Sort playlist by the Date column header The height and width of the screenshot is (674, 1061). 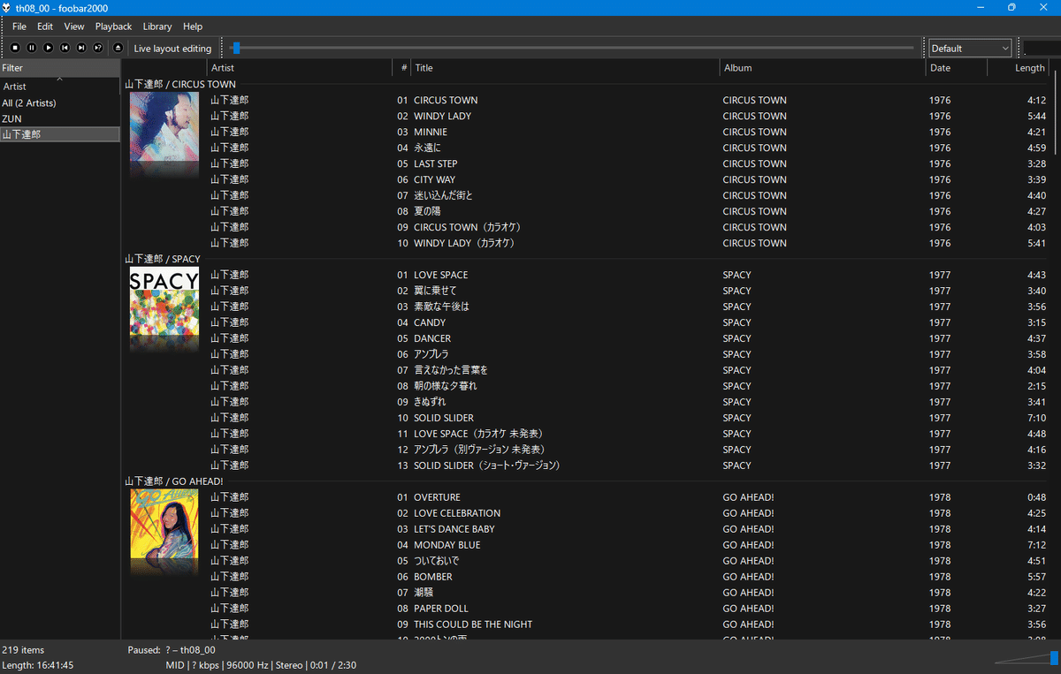pos(957,68)
